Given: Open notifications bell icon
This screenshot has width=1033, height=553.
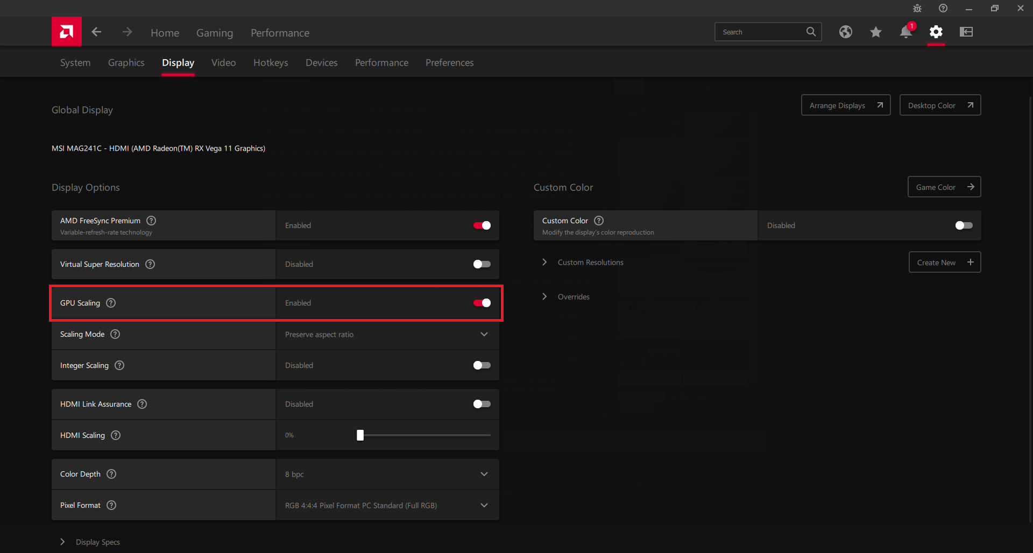Looking at the screenshot, I should click(905, 32).
